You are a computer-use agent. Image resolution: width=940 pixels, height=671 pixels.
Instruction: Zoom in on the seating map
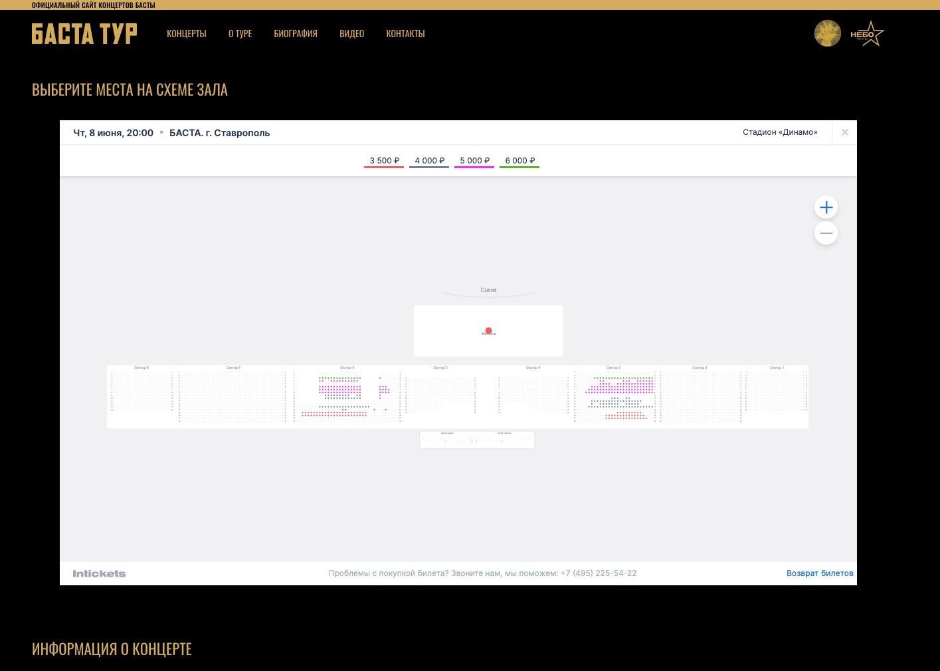coord(826,207)
